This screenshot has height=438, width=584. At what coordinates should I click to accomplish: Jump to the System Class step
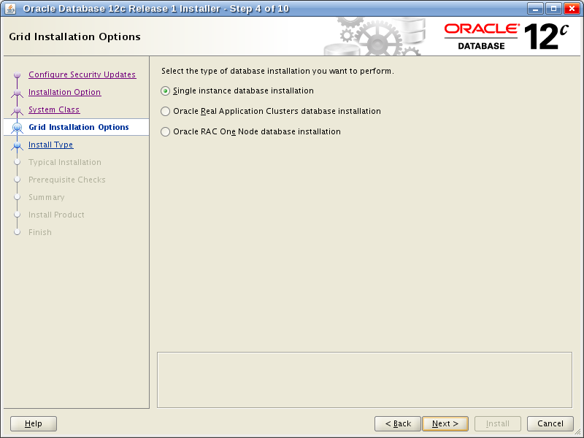tap(54, 109)
